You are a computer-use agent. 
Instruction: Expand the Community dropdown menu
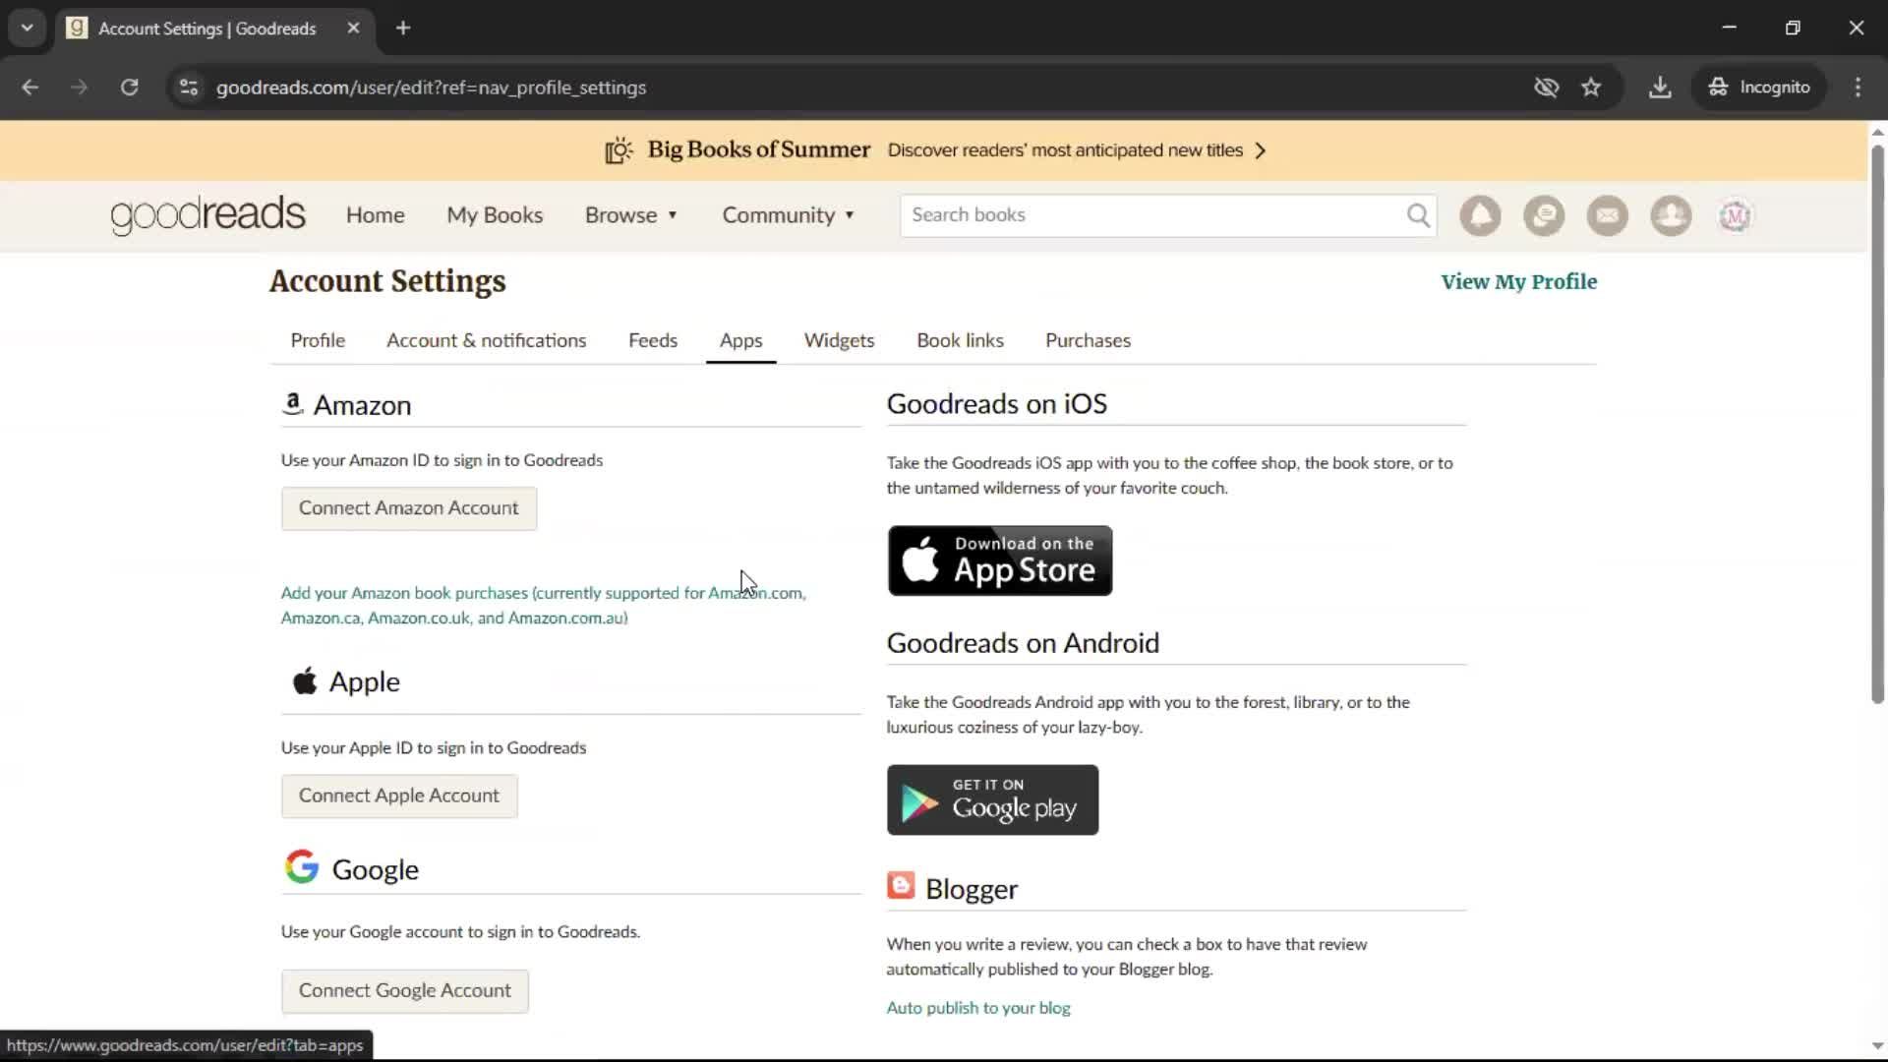click(789, 215)
